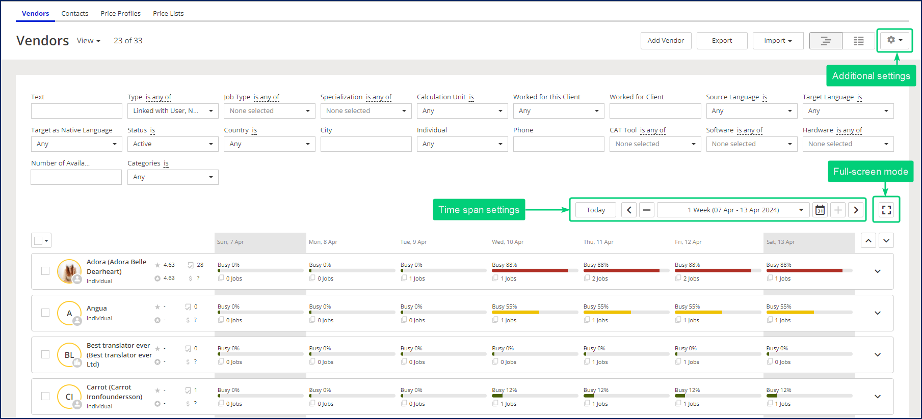922x419 pixels.
Task: Expand Angua's row details
Action: [x=878, y=313]
